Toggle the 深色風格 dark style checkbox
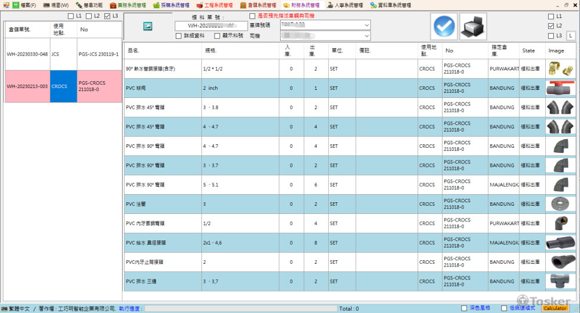 tap(464, 308)
